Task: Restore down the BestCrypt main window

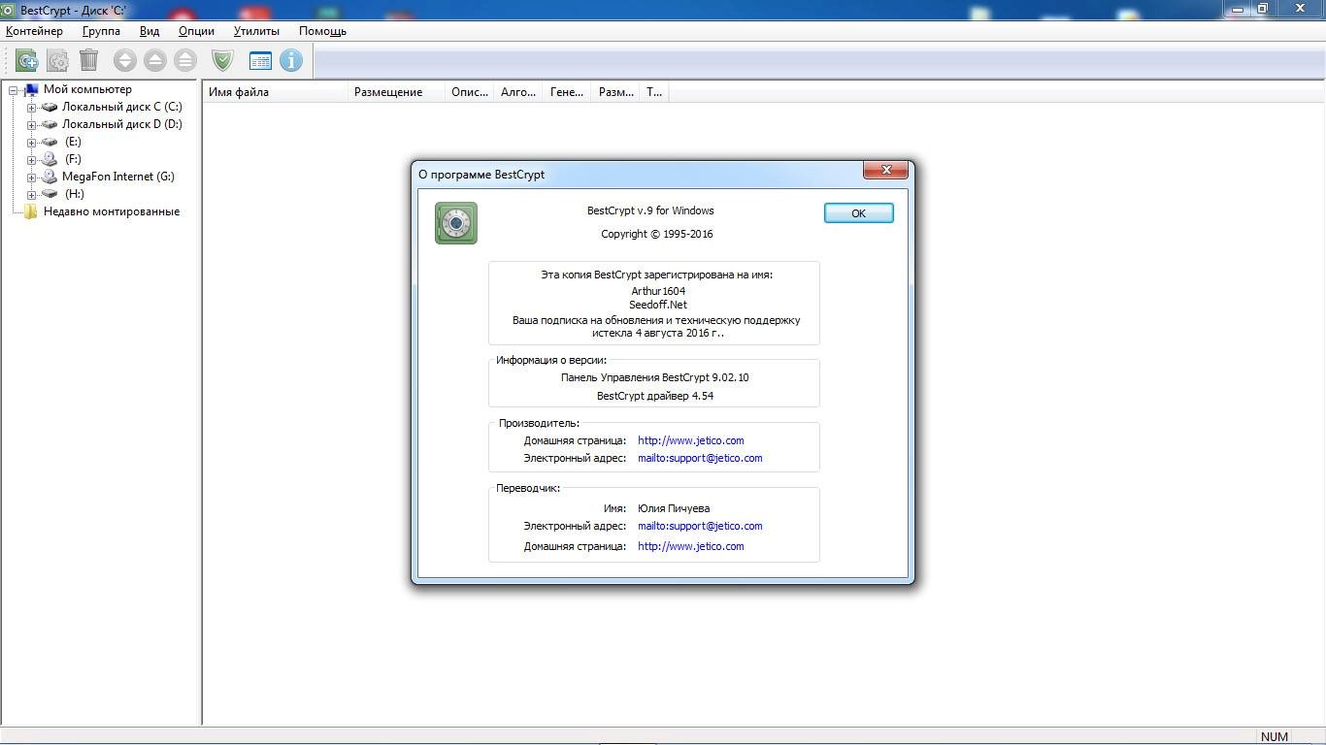Action: click(1263, 9)
